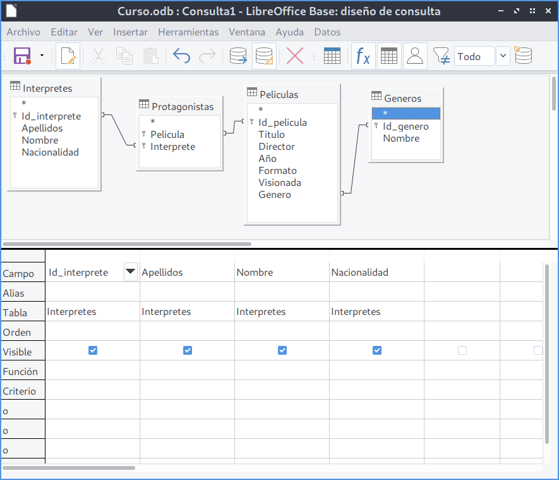The width and height of the screenshot is (559, 480).
Task: Toggle the Alias row with person icon
Action: click(x=415, y=56)
